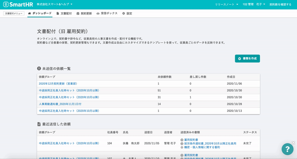
Task: Click the 作成日 column header
Action: point(231,77)
